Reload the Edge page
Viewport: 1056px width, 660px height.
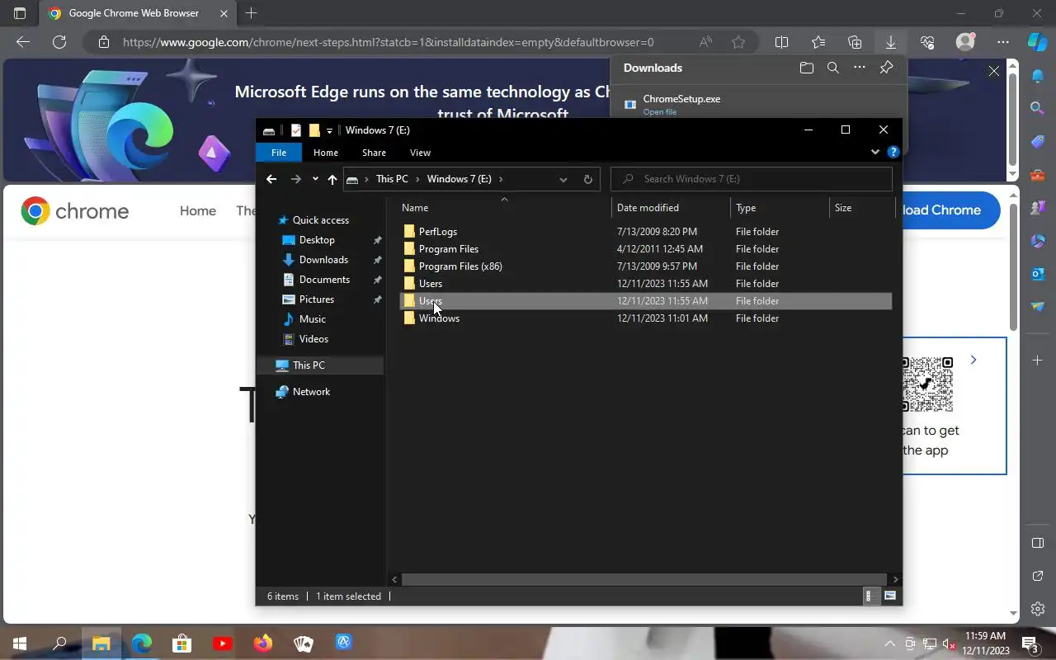tap(59, 42)
